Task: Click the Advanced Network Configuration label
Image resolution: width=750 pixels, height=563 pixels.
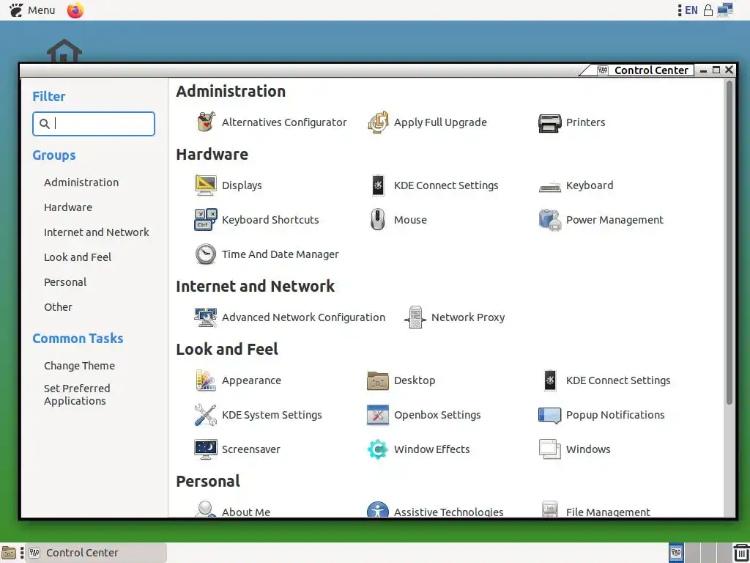Action: point(303,317)
